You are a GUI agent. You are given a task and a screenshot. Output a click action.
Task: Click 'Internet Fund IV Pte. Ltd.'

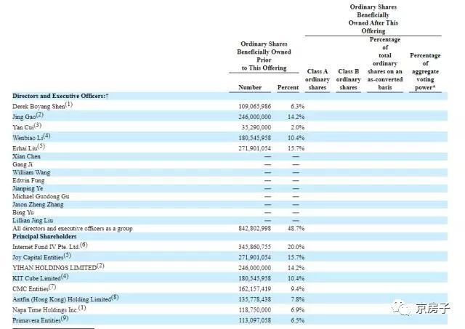[x=46, y=247]
